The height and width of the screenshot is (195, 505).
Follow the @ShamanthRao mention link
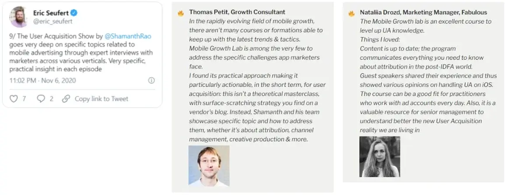(x=128, y=36)
